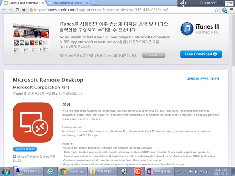Open the magnifier tool taskbar icon
235x176 pixels.
[x=124, y=172]
